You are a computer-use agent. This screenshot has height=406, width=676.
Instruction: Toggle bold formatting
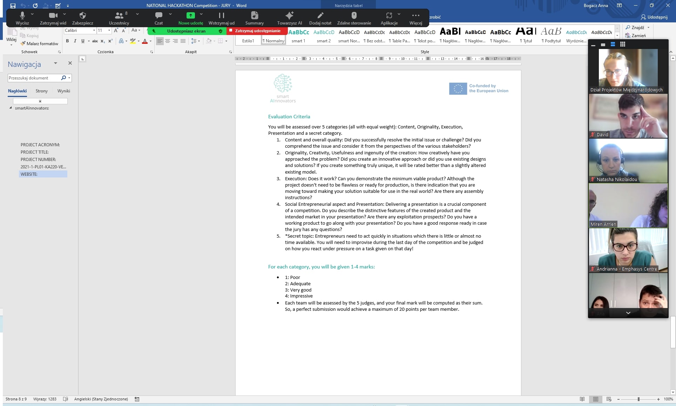tap(67, 41)
